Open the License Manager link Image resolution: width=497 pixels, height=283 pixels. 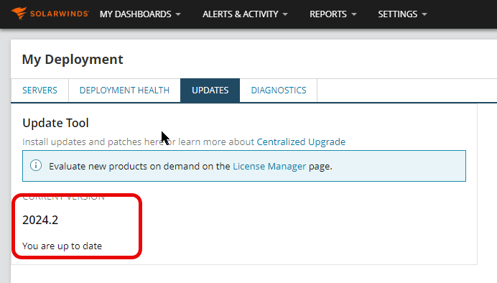(x=269, y=166)
